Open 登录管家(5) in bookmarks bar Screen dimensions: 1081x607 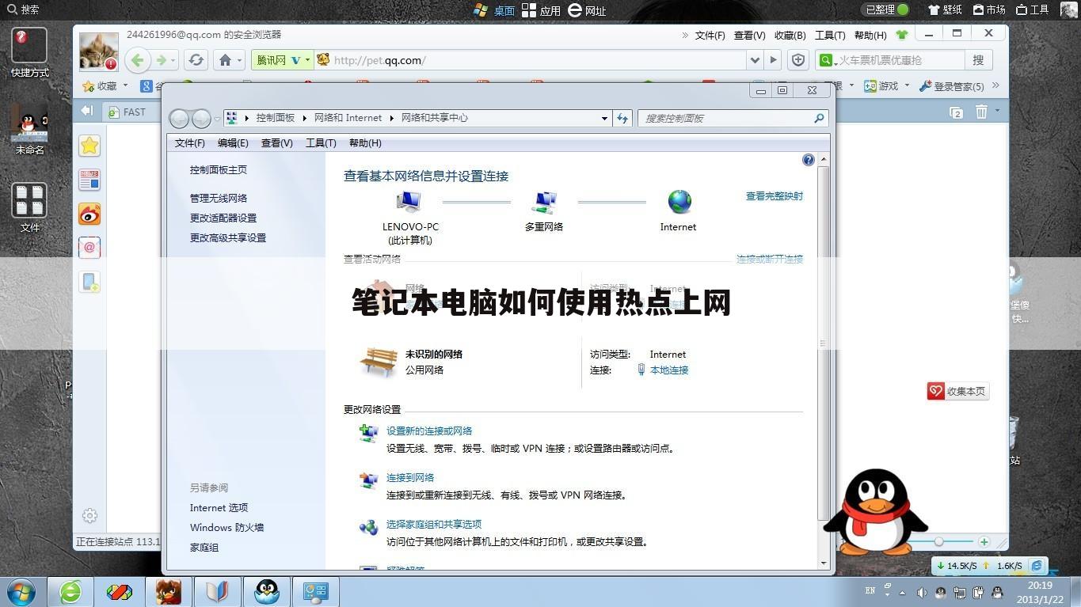[x=951, y=86]
